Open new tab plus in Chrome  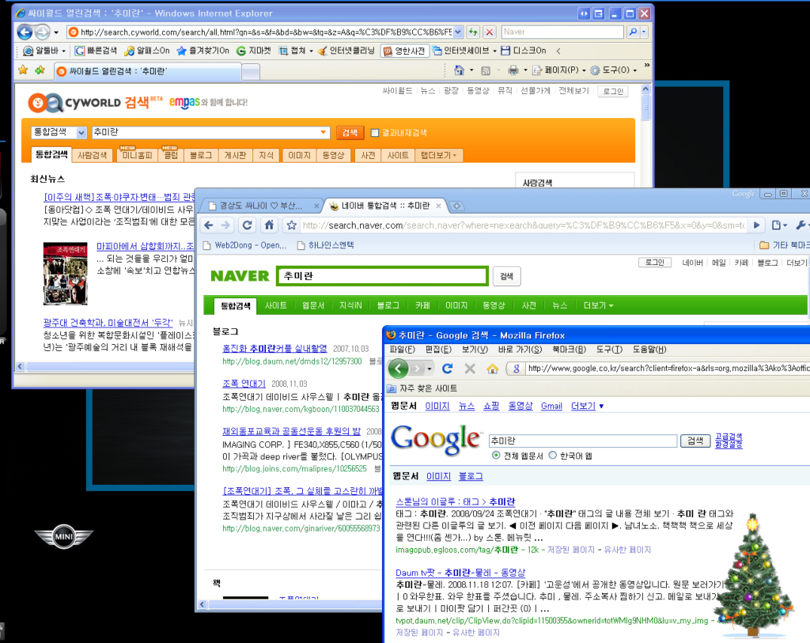[456, 206]
